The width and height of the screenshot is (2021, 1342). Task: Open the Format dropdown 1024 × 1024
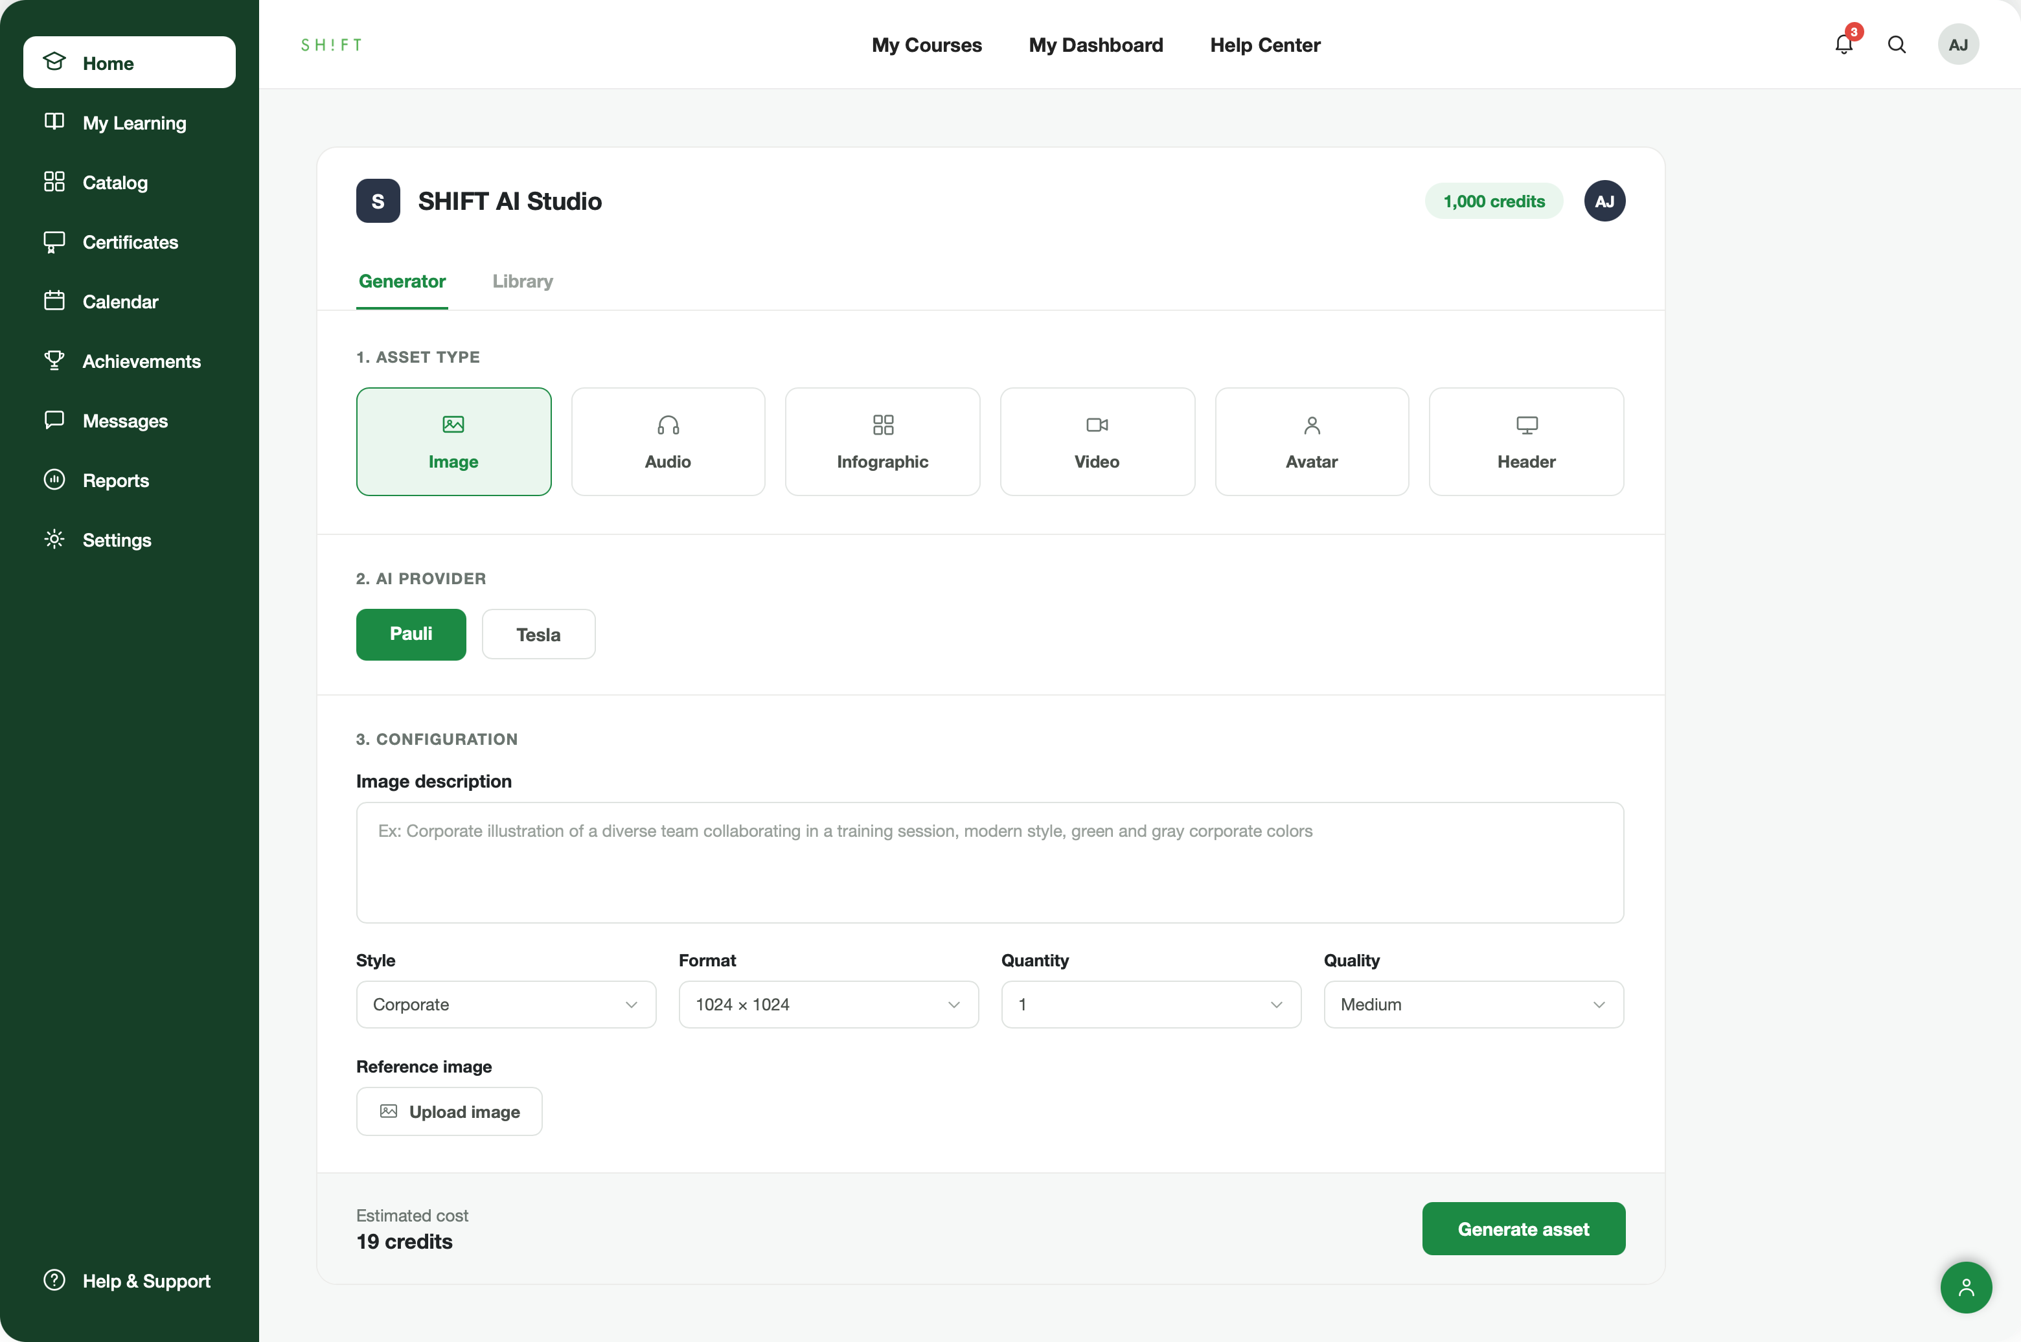tap(828, 1004)
